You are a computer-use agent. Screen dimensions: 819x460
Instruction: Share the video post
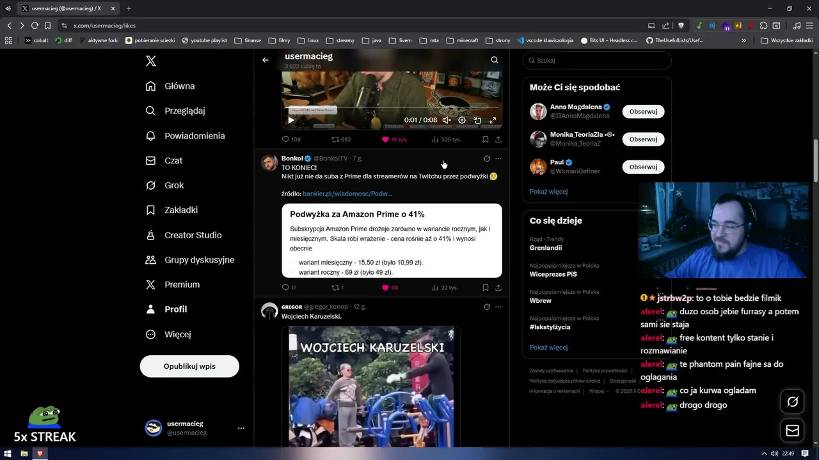498,139
